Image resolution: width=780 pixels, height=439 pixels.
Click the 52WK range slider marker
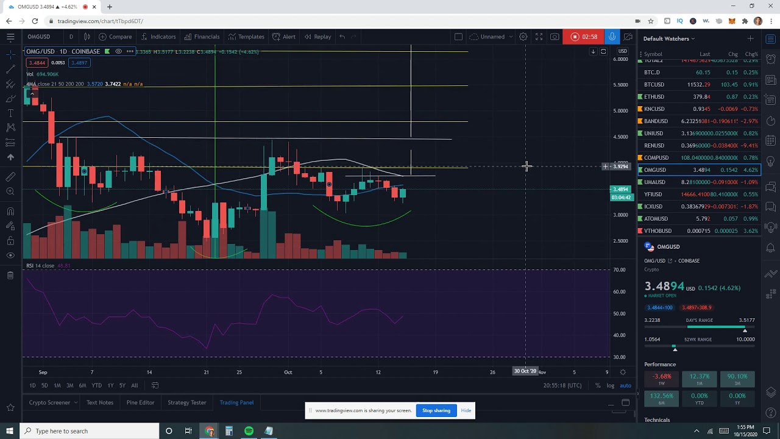[x=675, y=348]
